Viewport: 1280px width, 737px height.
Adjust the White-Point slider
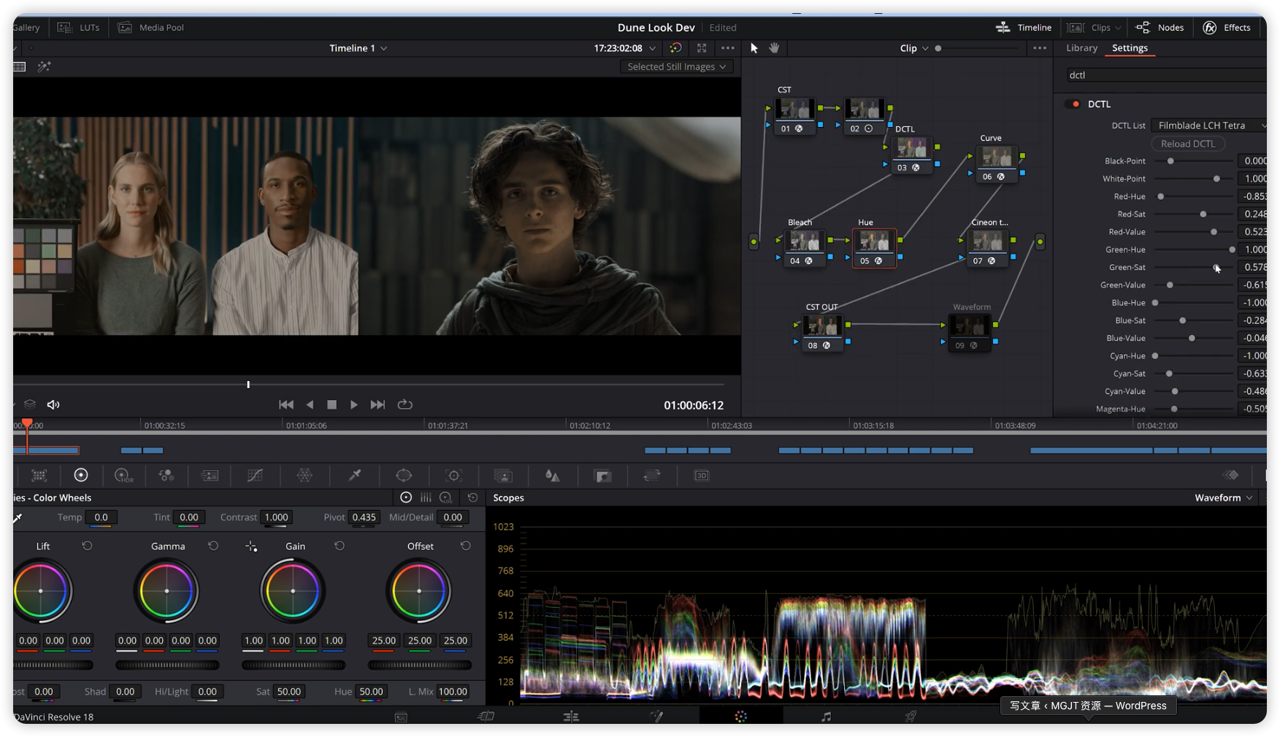tap(1194, 179)
